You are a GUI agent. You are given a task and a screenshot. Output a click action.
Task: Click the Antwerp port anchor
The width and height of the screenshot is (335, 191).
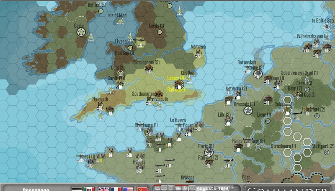click(228, 90)
